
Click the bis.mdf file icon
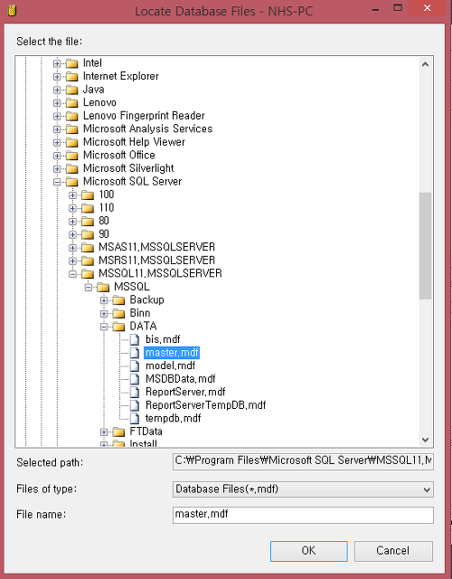click(135, 339)
